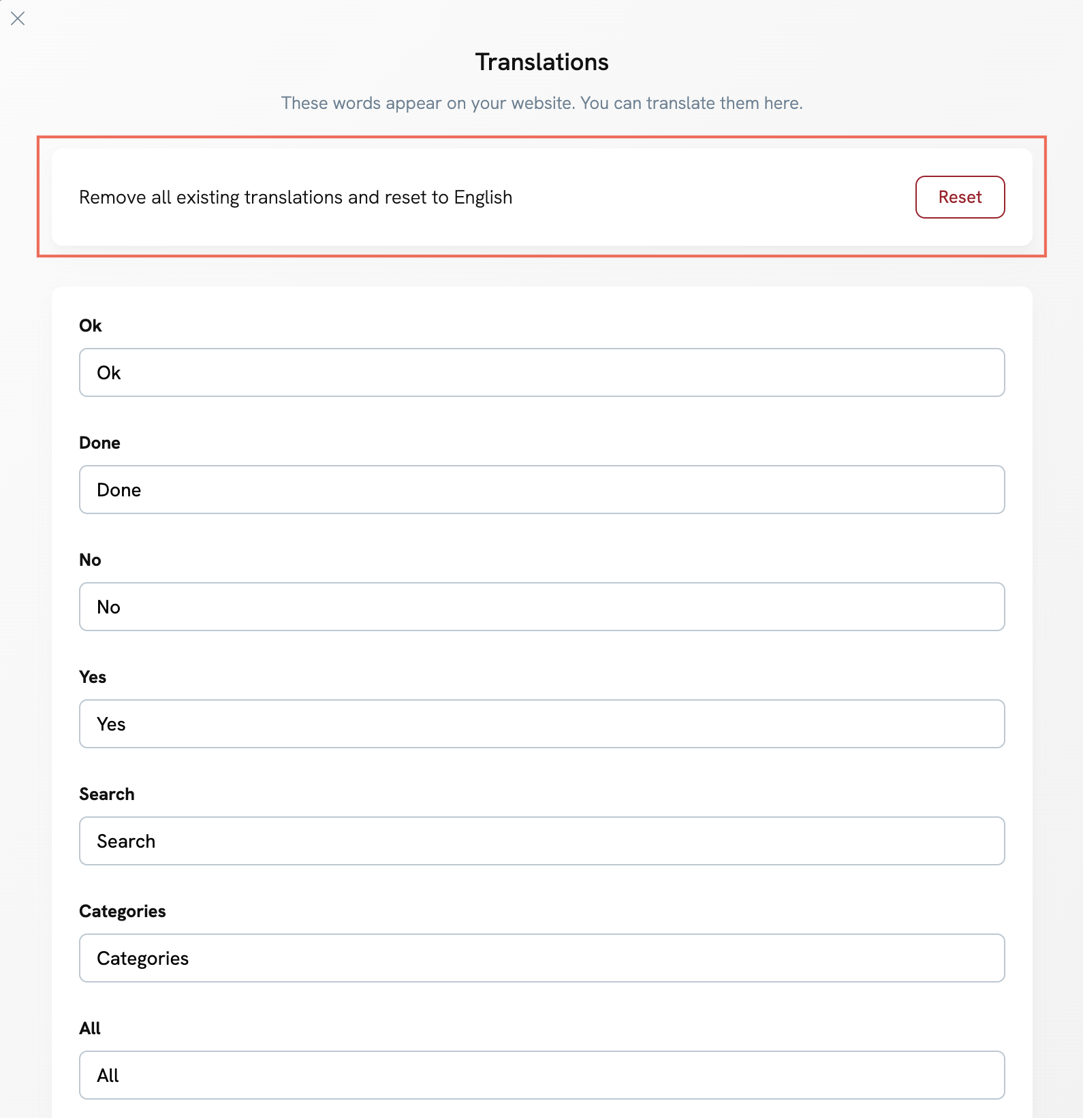Click the subtitle about words on your website
The width and height of the screenshot is (1083, 1118).
click(x=541, y=103)
